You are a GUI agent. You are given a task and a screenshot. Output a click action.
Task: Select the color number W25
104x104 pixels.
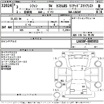coord(22,30)
